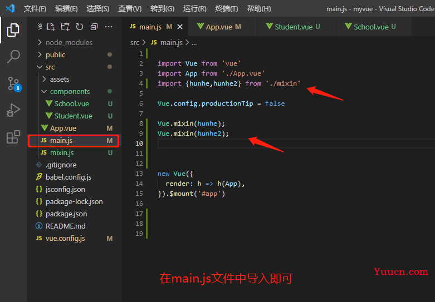The image size is (435, 302).
Task: Open the 运行(R) menu
Action: (x=195, y=8)
